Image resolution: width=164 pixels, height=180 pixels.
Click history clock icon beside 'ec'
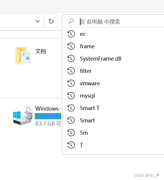click(71, 34)
